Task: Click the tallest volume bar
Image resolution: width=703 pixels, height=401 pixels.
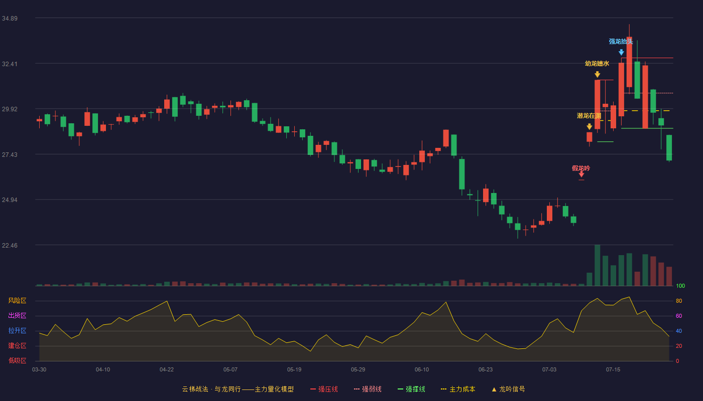Action: 597,265
